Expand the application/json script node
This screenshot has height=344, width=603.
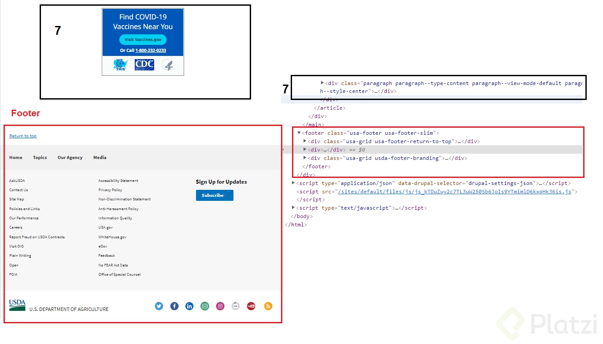[x=294, y=183]
